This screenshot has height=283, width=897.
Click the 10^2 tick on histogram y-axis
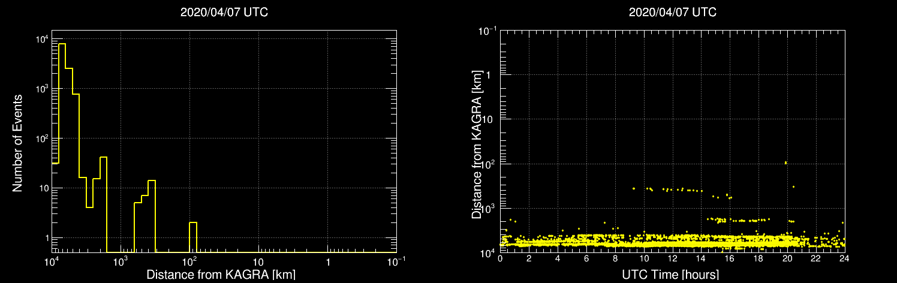click(41, 139)
